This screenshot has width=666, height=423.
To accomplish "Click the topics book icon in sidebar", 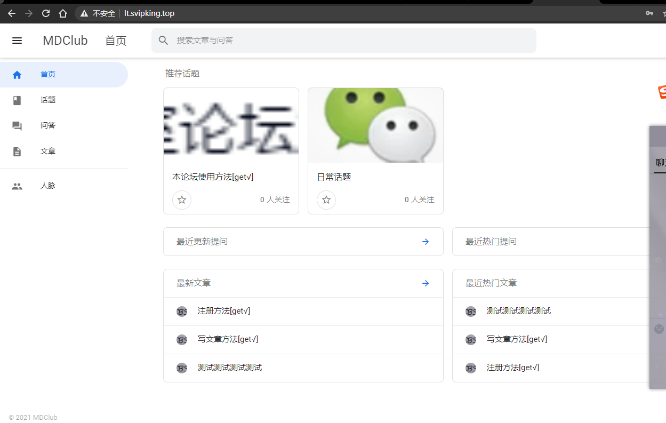I will [17, 100].
